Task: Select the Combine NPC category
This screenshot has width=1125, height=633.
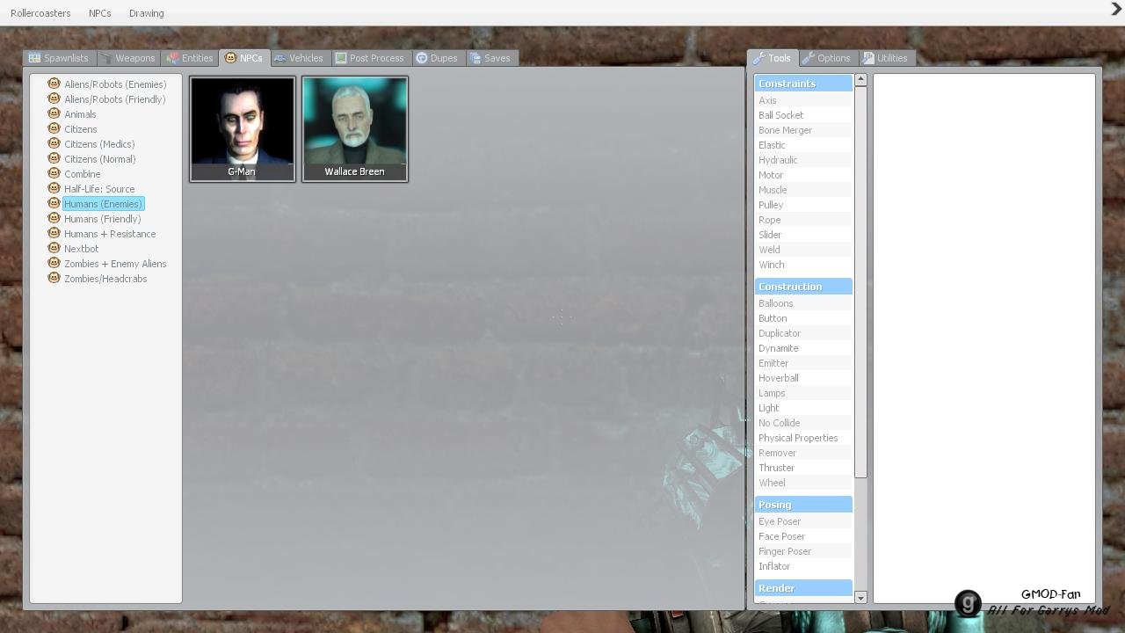Action: point(82,174)
